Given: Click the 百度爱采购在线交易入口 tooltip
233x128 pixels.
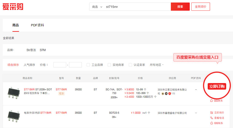Looking at the screenshot, I should [198, 57].
